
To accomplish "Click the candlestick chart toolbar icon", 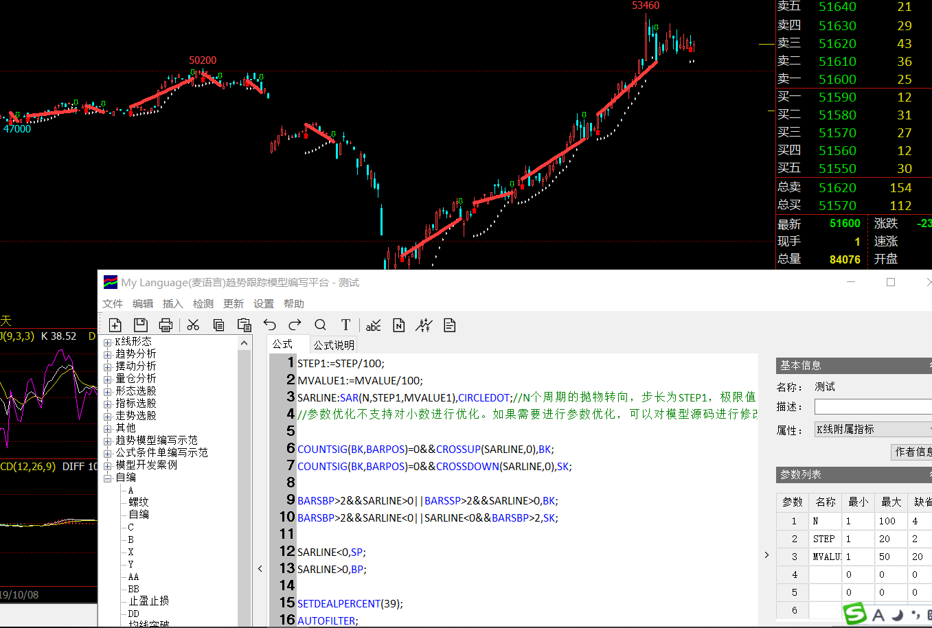I will point(424,325).
